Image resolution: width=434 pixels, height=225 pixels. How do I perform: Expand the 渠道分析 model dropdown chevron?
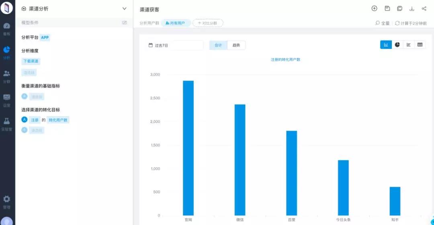(125, 8)
